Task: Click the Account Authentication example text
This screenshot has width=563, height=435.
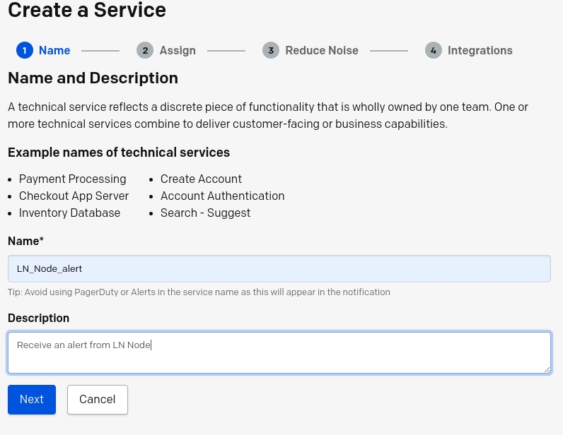Action: click(x=222, y=196)
